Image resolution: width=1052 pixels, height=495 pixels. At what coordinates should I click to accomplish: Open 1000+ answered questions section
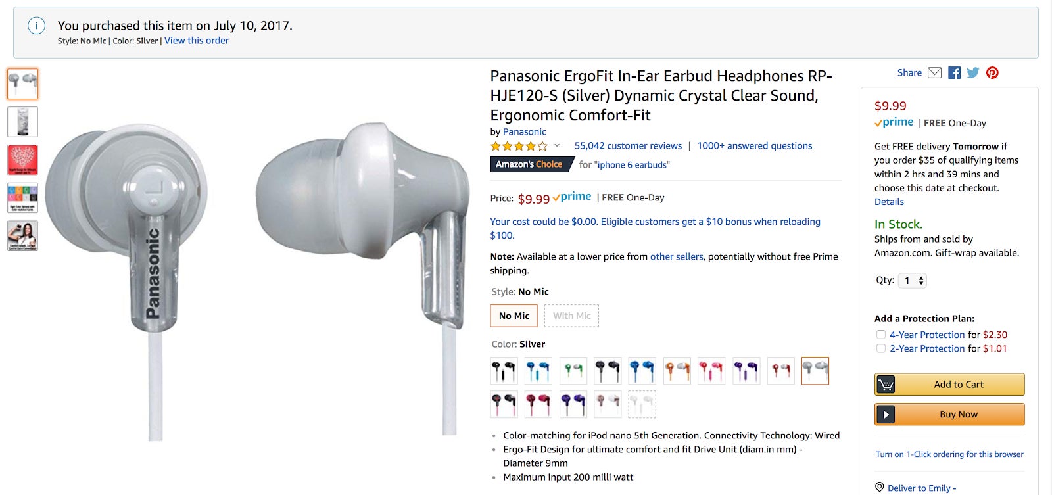click(754, 146)
